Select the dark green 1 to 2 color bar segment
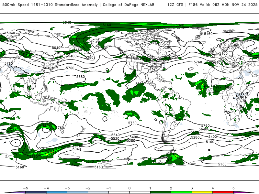The width and height of the screenshot is (259, 194). point(161,192)
